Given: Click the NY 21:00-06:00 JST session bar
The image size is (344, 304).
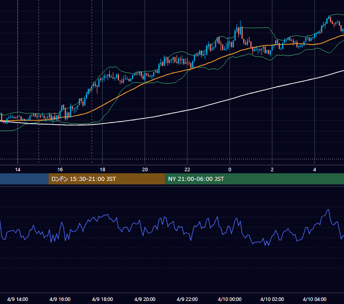Looking at the screenshot, I should (x=254, y=179).
